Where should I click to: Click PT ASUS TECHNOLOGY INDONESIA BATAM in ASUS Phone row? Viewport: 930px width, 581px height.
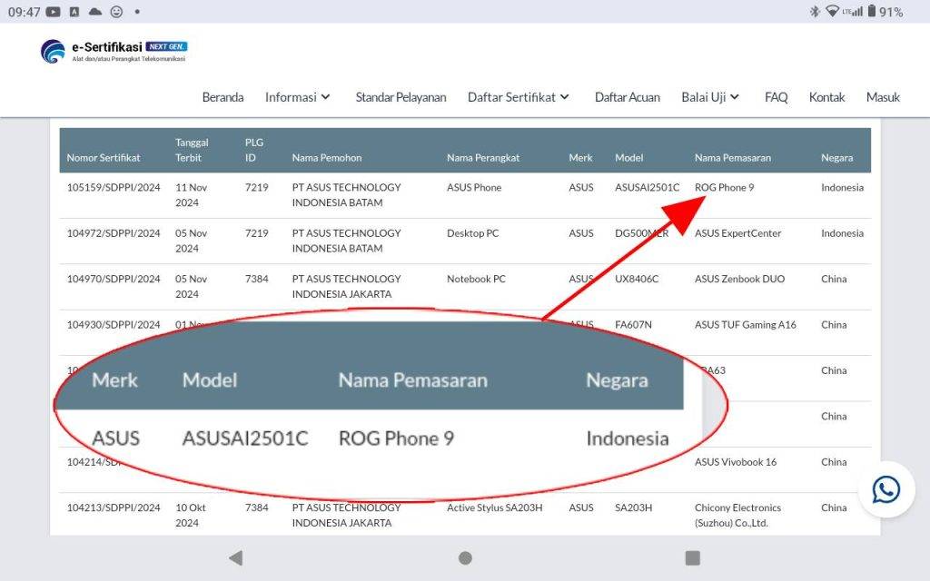346,195
